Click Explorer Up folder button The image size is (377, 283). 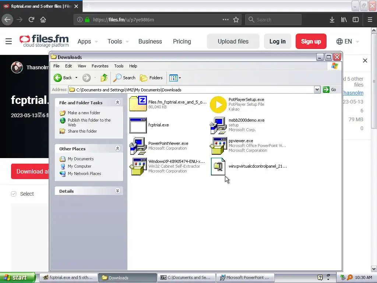[x=104, y=78]
